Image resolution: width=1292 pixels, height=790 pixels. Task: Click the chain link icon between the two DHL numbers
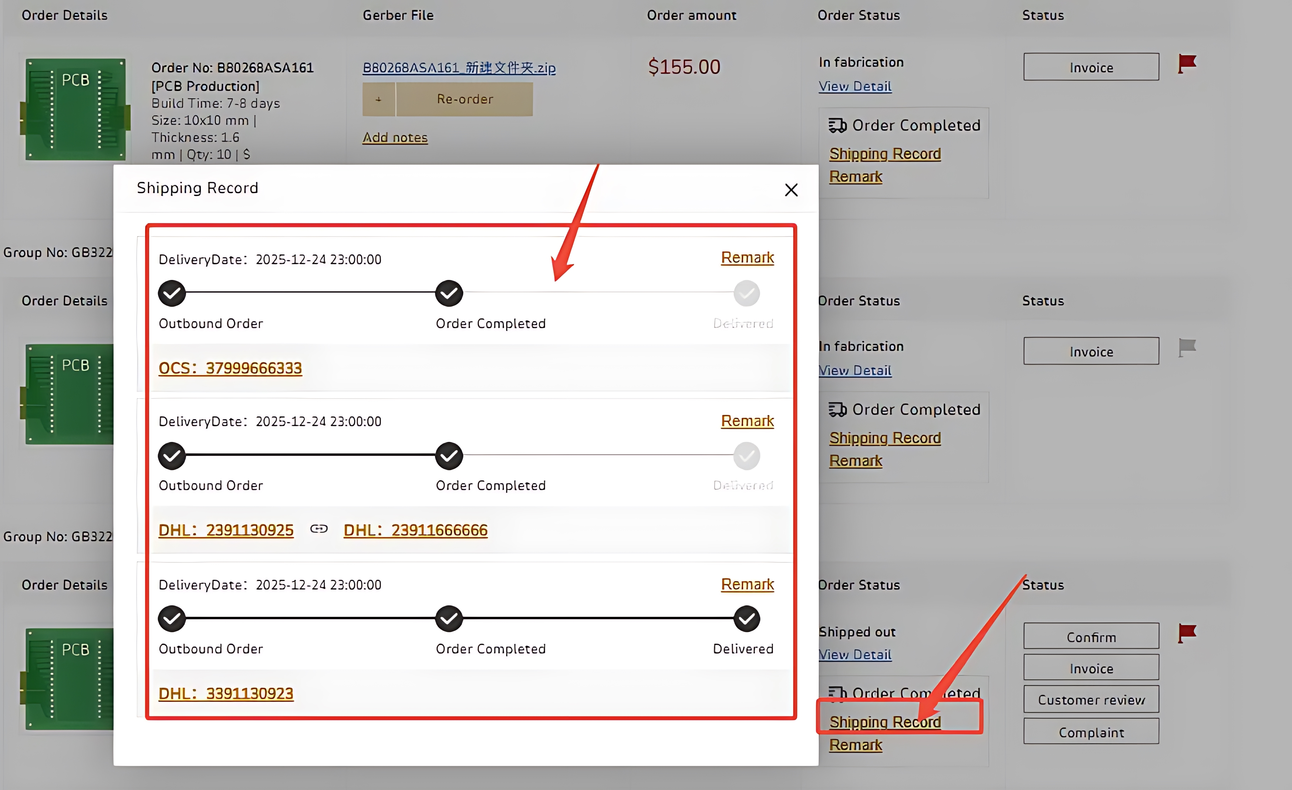coord(319,529)
